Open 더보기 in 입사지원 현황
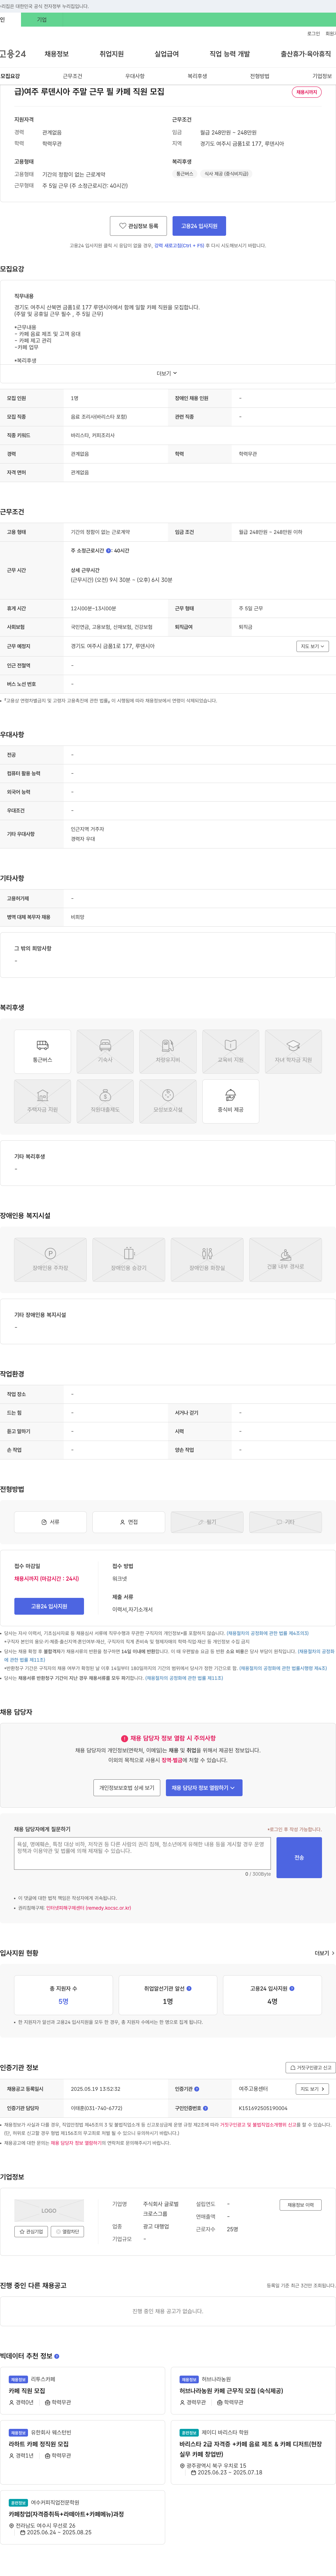The image size is (336, 2576). click(x=324, y=1953)
